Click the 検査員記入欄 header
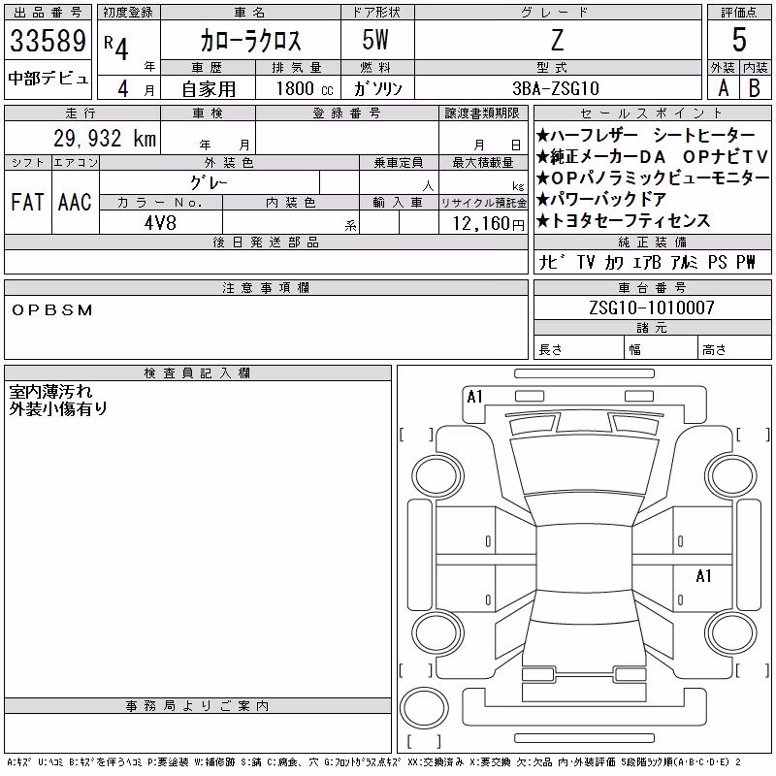Image resolution: width=776 pixels, height=776 pixels. tap(198, 373)
